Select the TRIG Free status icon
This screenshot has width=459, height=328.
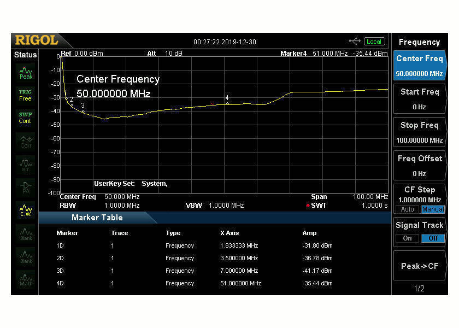coord(26,95)
